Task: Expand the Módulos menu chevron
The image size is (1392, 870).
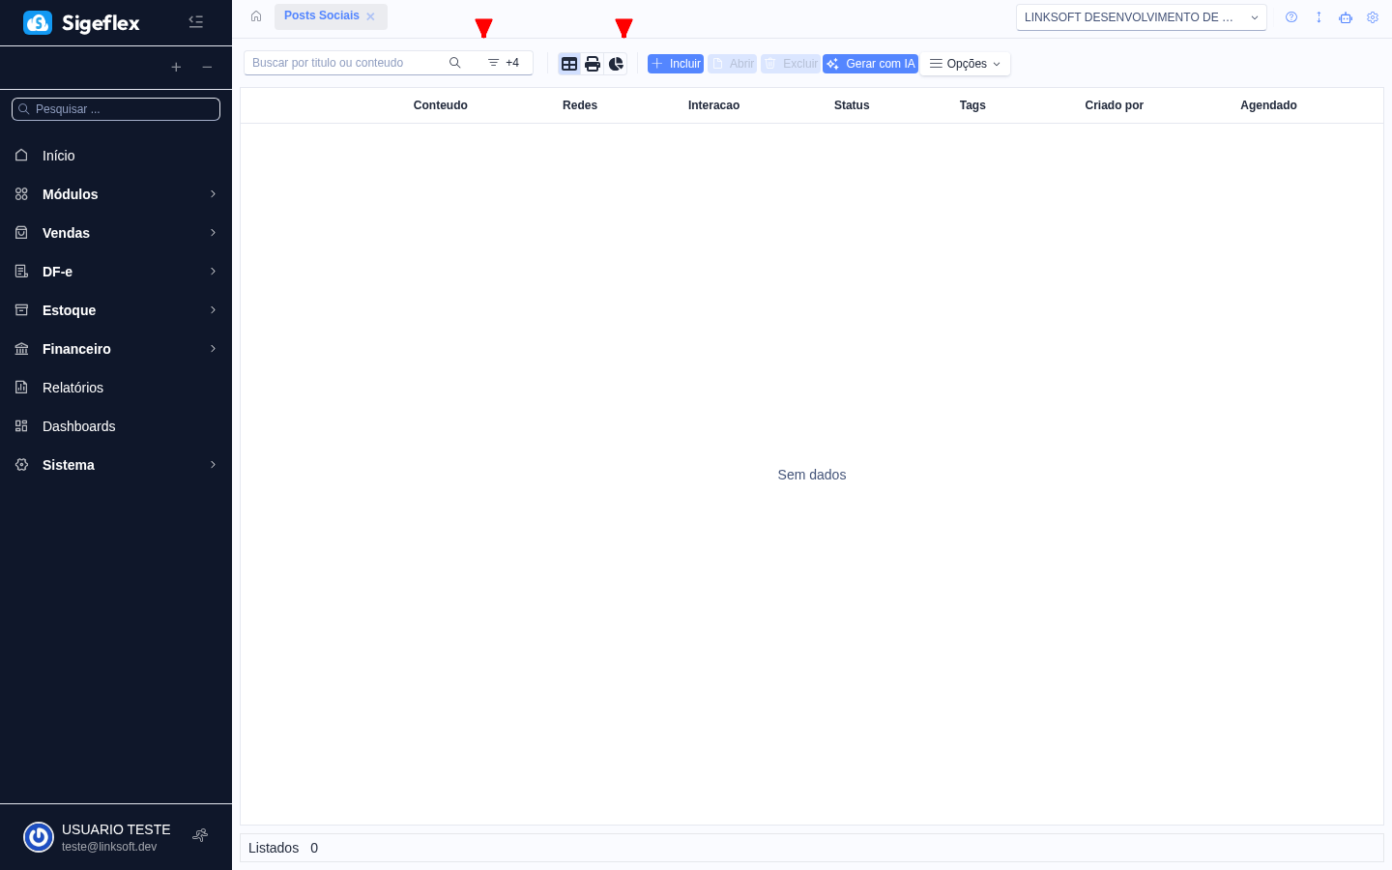Action: pos(213,194)
